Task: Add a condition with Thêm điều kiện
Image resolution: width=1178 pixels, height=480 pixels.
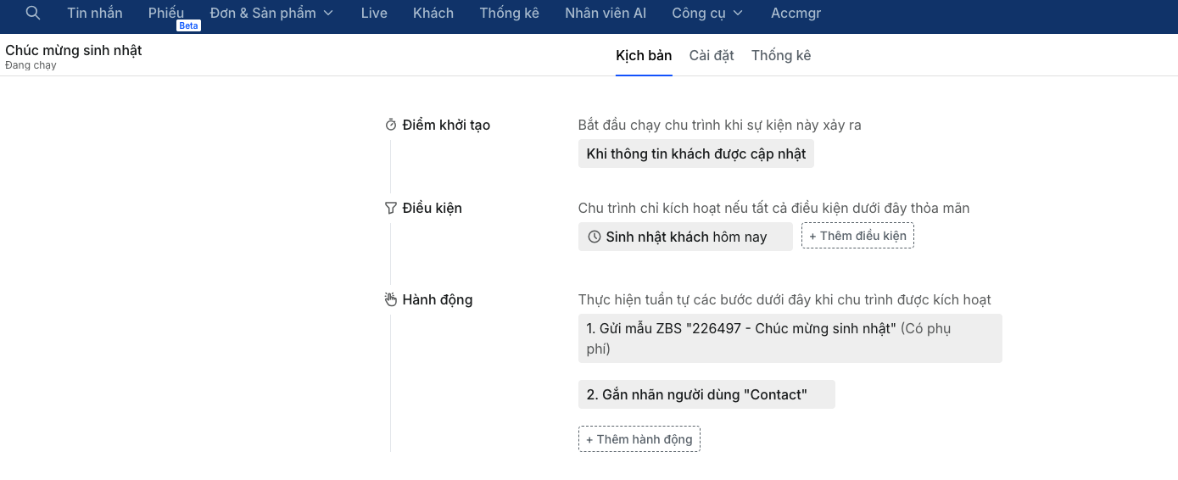Action: (x=857, y=236)
